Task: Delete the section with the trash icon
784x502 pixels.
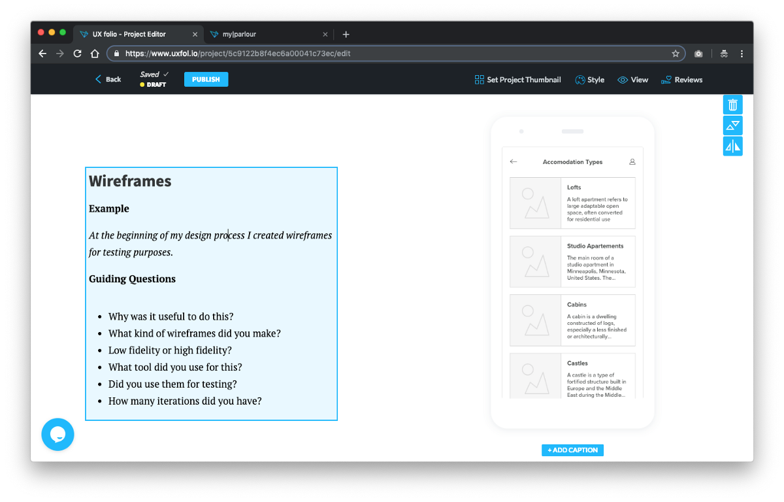Action: coord(733,105)
